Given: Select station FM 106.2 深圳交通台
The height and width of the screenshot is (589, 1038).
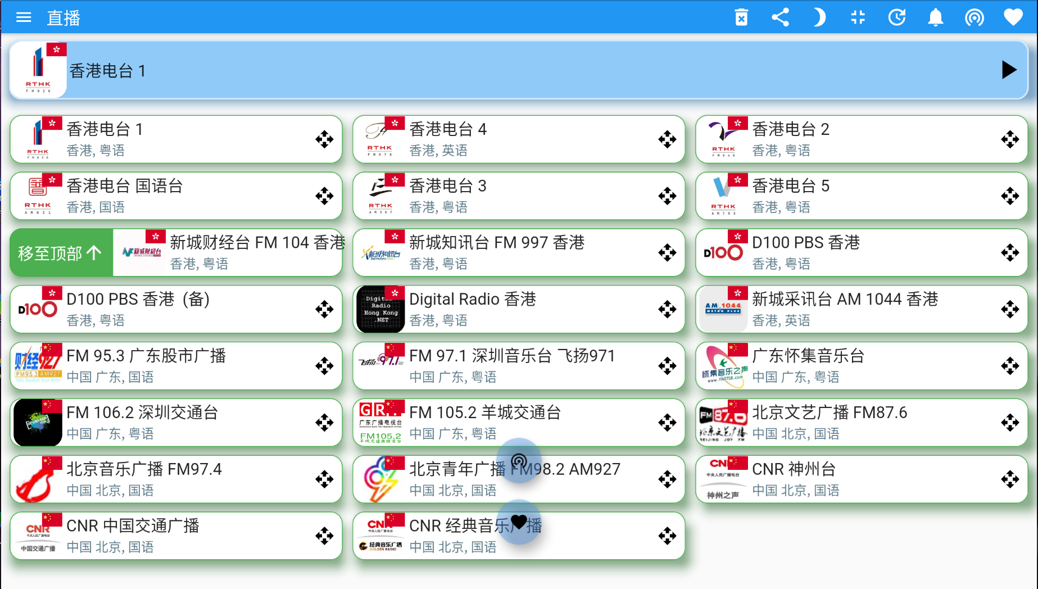Looking at the screenshot, I should click(176, 423).
